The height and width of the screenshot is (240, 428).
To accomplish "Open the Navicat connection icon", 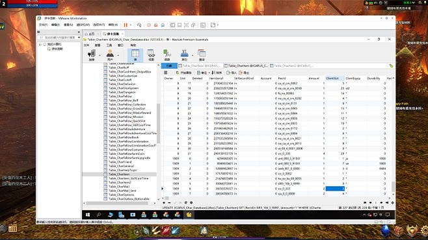I will coord(92,55).
